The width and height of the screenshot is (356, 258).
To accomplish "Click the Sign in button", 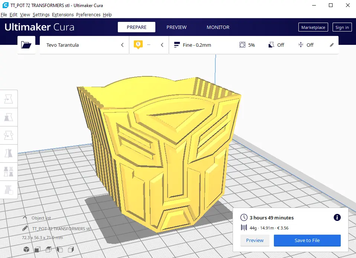I will point(342,27).
